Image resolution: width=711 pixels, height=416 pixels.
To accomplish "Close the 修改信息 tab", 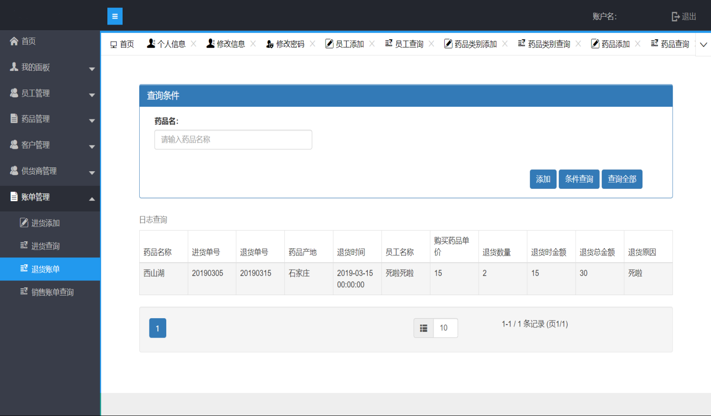I will point(253,44).
